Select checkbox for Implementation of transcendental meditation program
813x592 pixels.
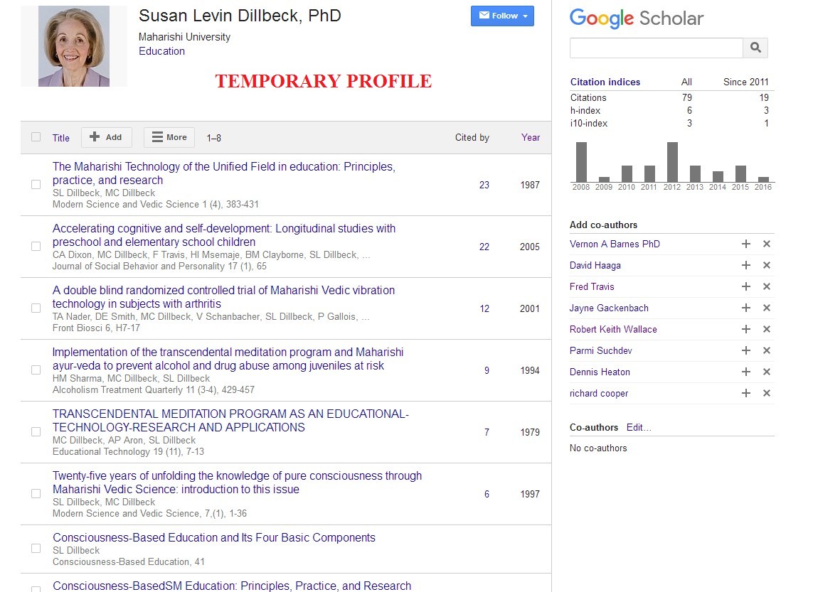pyautogui.click(x=36, y=370)
